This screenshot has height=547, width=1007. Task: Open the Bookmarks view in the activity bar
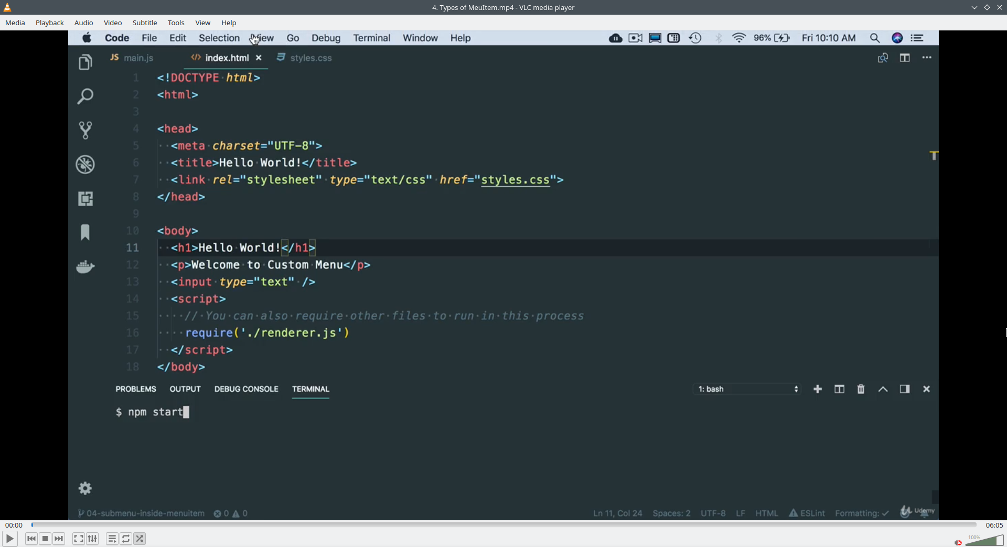(85, 232)
